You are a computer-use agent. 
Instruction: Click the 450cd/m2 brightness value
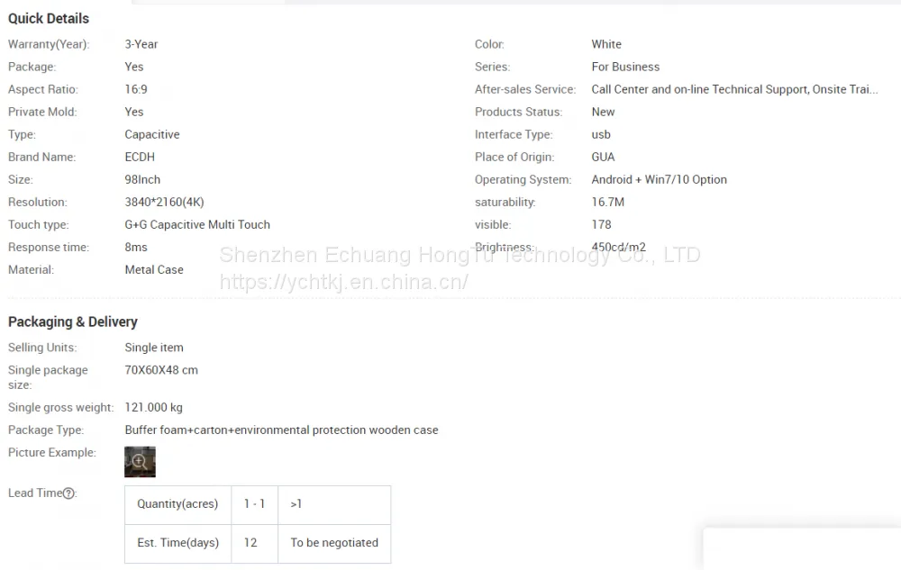(619, 247)
